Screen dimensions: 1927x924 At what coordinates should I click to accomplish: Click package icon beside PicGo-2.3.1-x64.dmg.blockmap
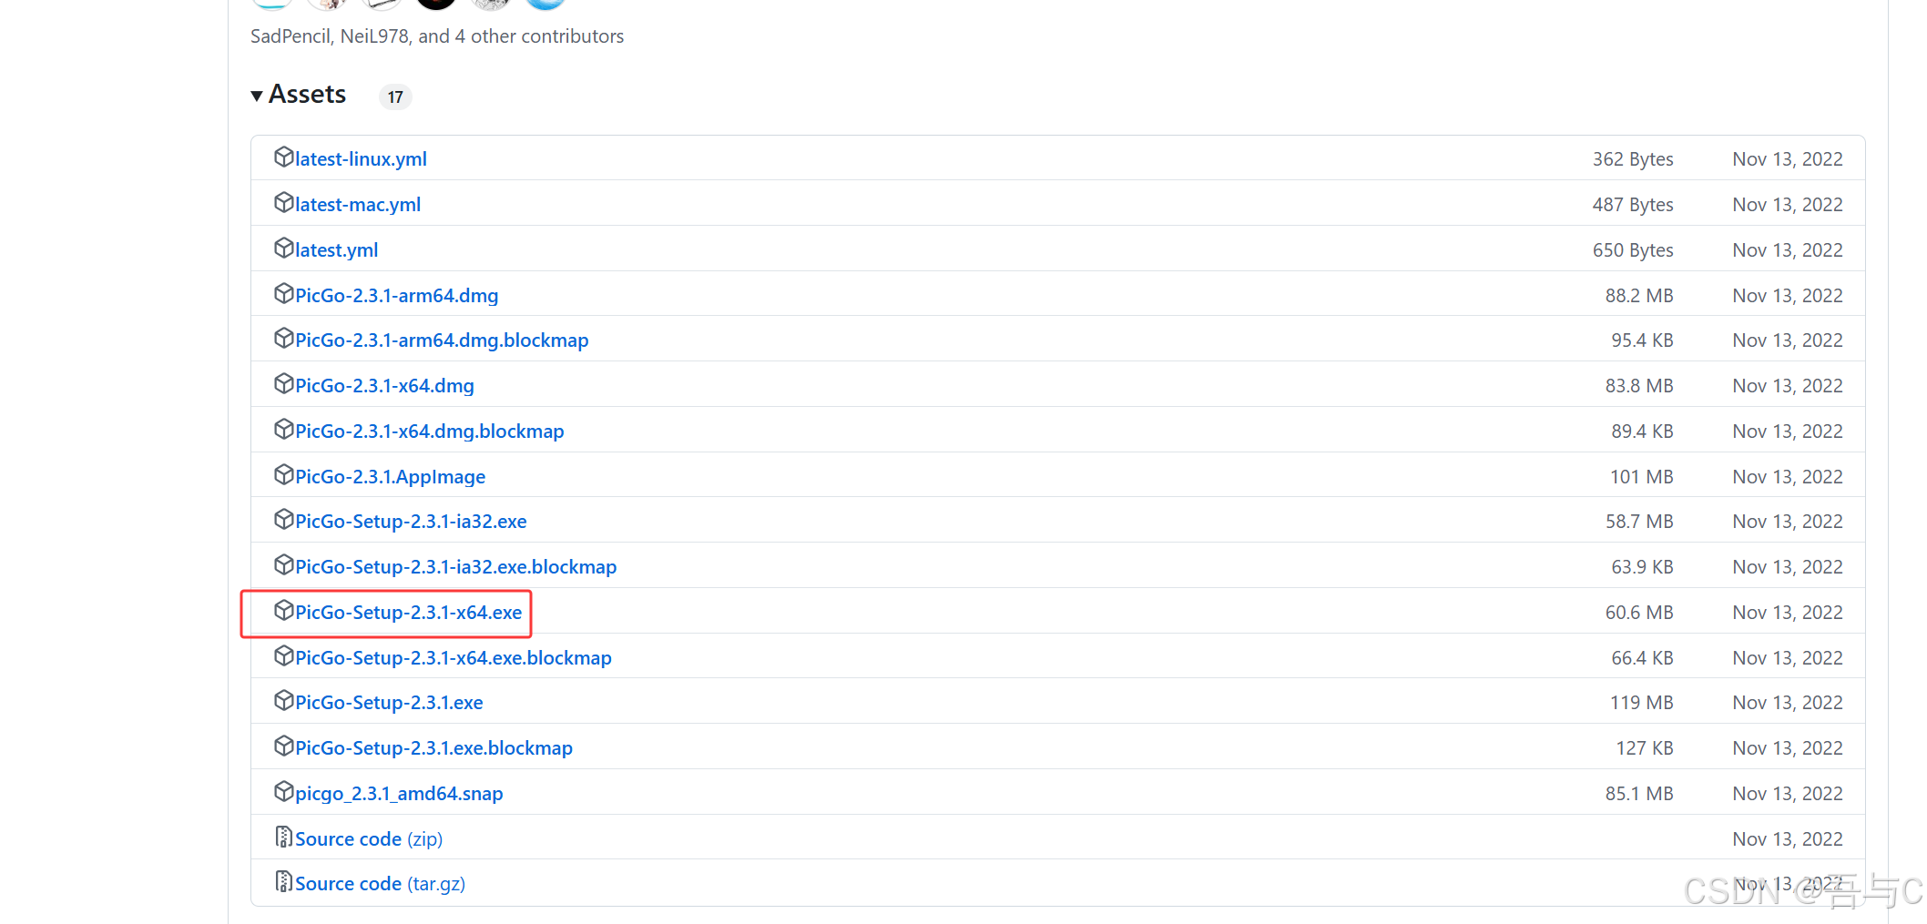pos(283,430)
